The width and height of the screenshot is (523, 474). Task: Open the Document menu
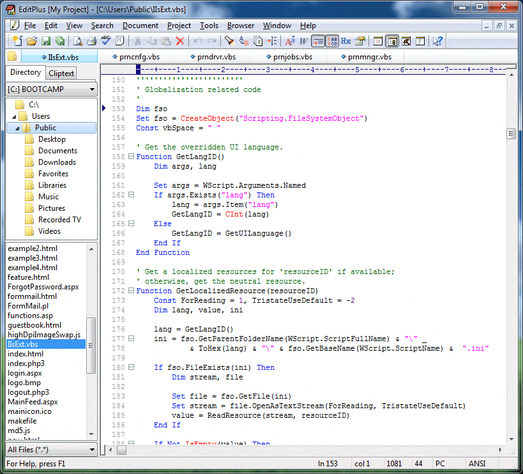click(x=140, y=26)
